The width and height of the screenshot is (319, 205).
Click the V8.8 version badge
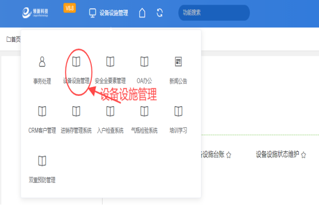point(70,8)
